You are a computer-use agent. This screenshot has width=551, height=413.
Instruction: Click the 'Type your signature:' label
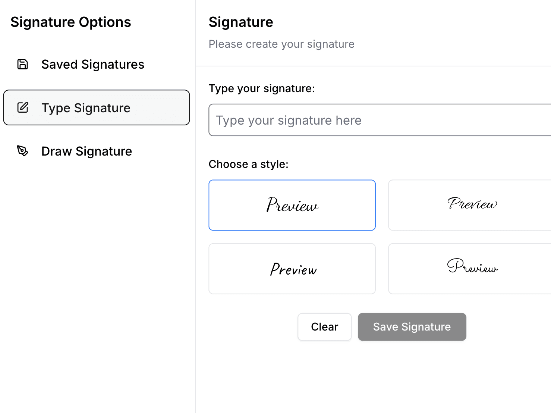tap(262, 88)
